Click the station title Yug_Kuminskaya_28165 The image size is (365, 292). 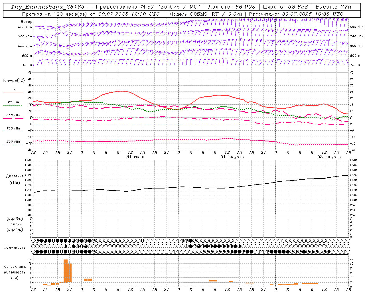coord(48,7)
